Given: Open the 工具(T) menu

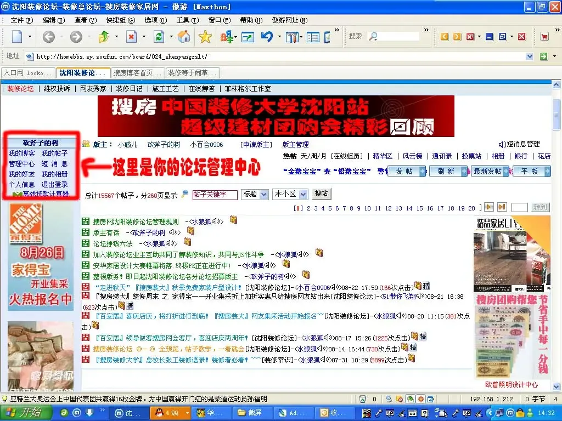Looking at the screenshot, I should (188, 20).
